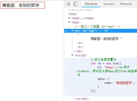Screen dimensions: 137x101
Task: Collapse the div id="app" node arrow
Action: [72, 31]
